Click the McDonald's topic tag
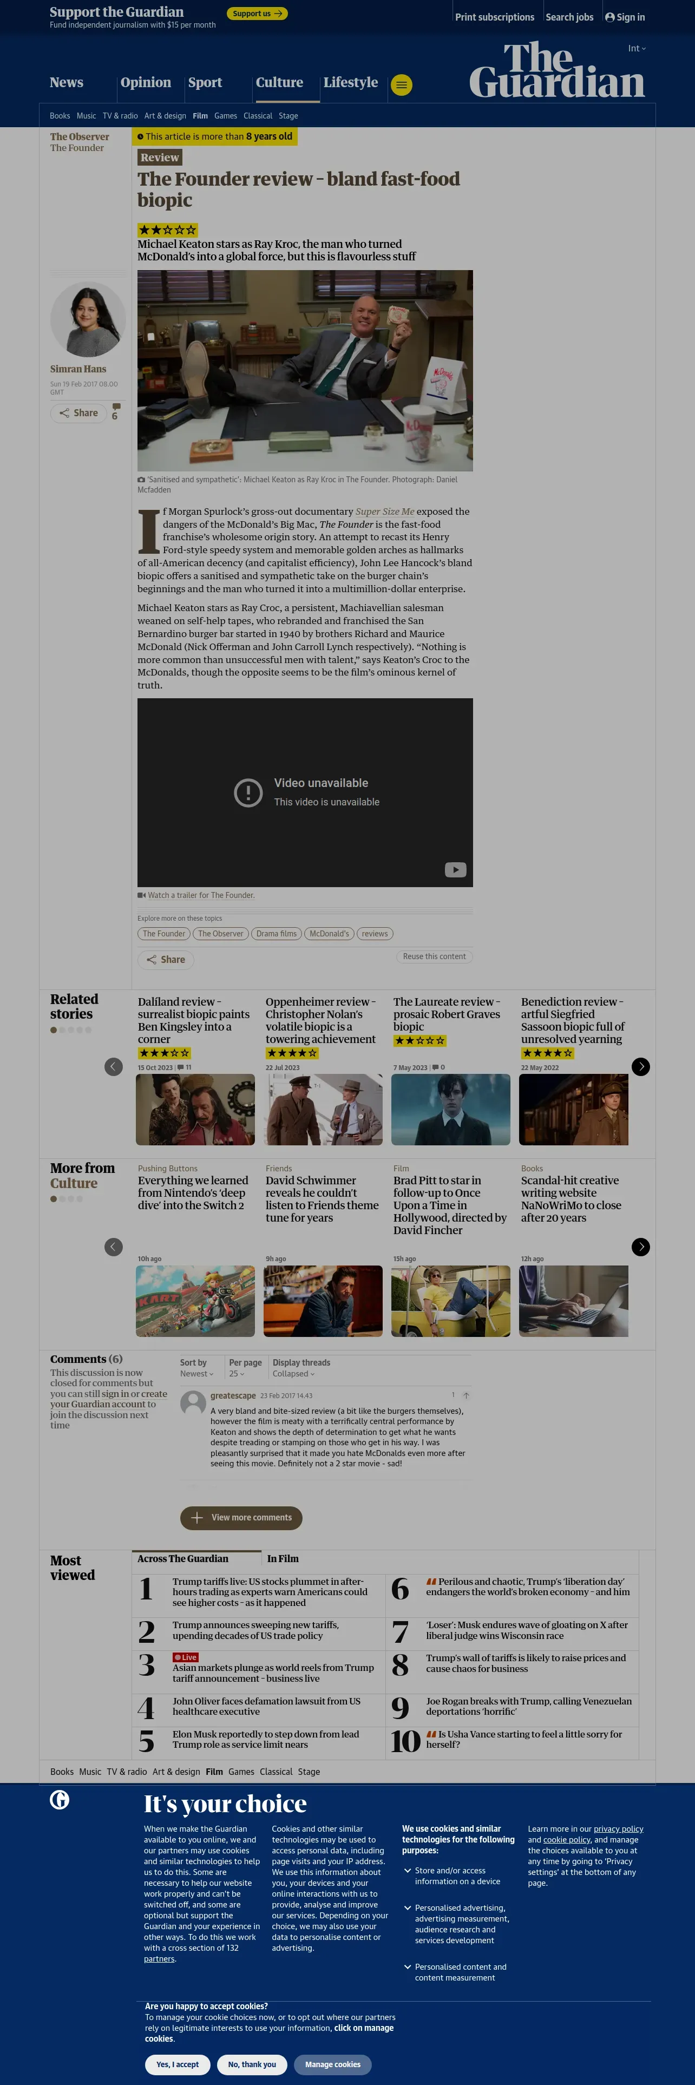This screenshot has width=695, height=2085. [x=329, y=934]
